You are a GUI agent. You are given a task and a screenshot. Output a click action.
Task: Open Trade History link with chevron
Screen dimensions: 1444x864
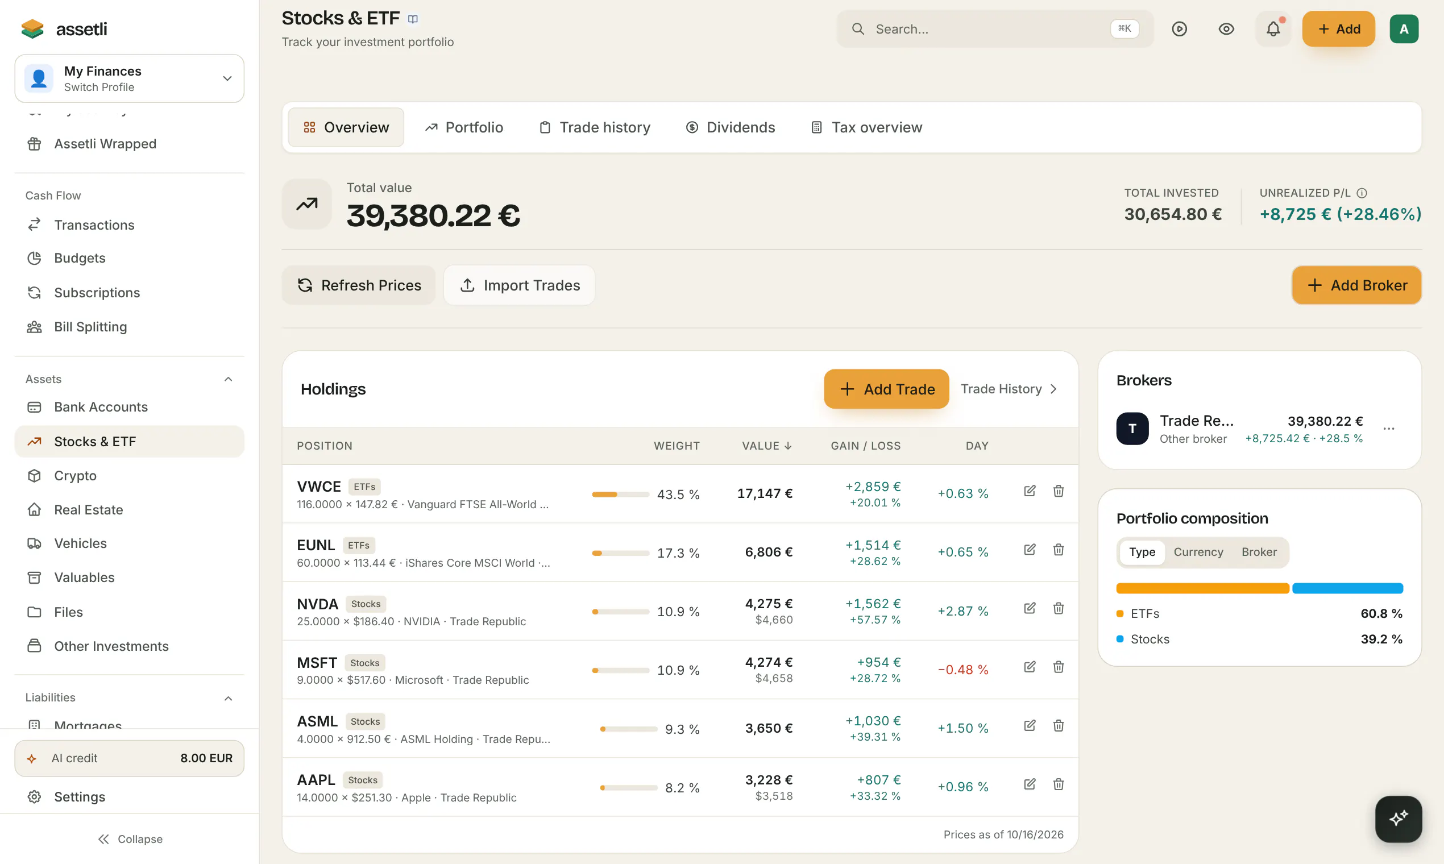point(1009,389)
